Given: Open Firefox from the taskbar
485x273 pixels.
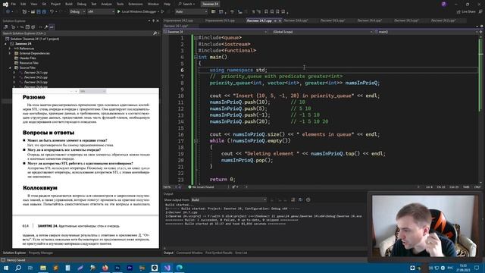Looking at the screenshot, I should [x=105, y=268].
